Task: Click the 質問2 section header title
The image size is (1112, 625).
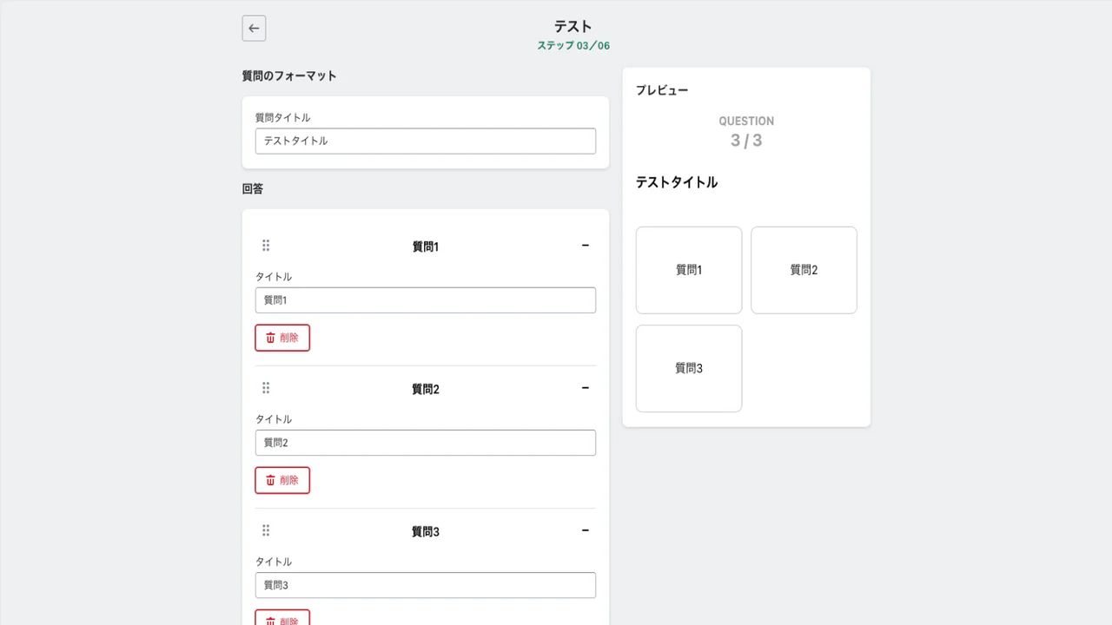Action: tap(426, 389)
